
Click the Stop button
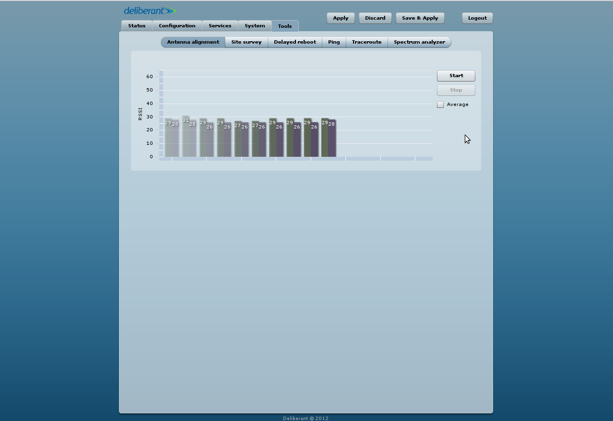pos(456,90)
